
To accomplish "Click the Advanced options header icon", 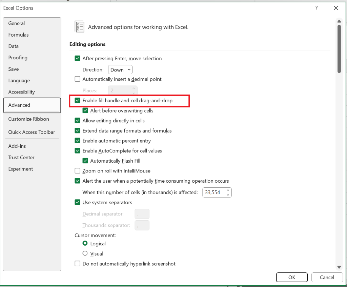I will tap(79, 26).
